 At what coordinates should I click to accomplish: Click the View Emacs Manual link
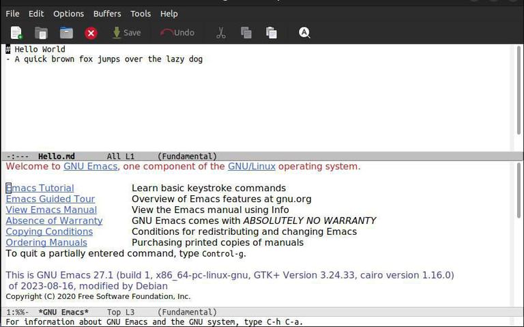[x=51, y=210]
